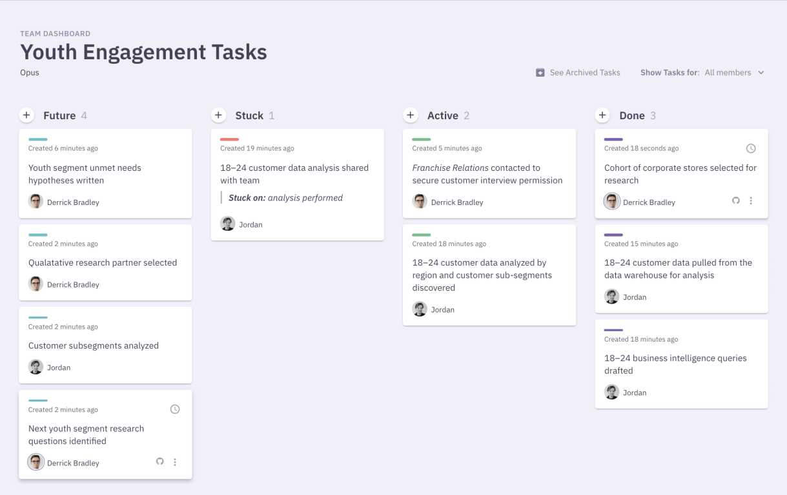Add a new task to Done column

[602, 115]
